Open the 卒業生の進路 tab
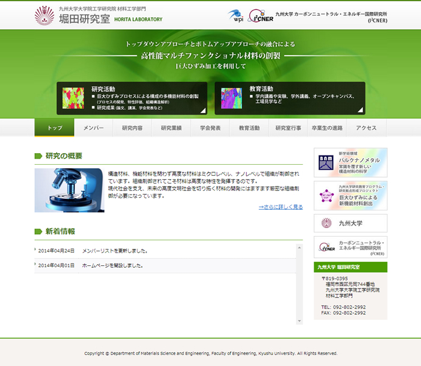421x366 pixels. click(x=327, y=128)
